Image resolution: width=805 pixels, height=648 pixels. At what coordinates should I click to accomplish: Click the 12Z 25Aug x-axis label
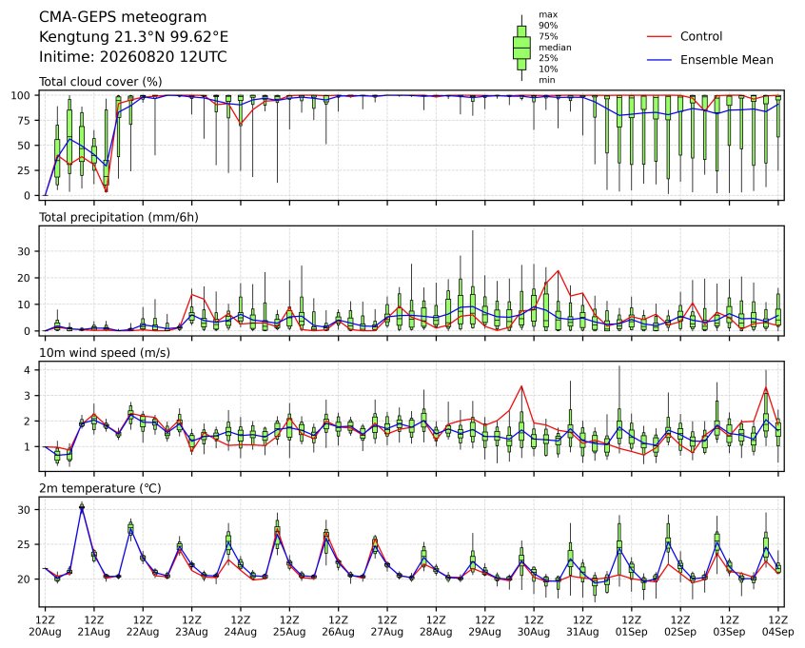[x=289, y=626]
